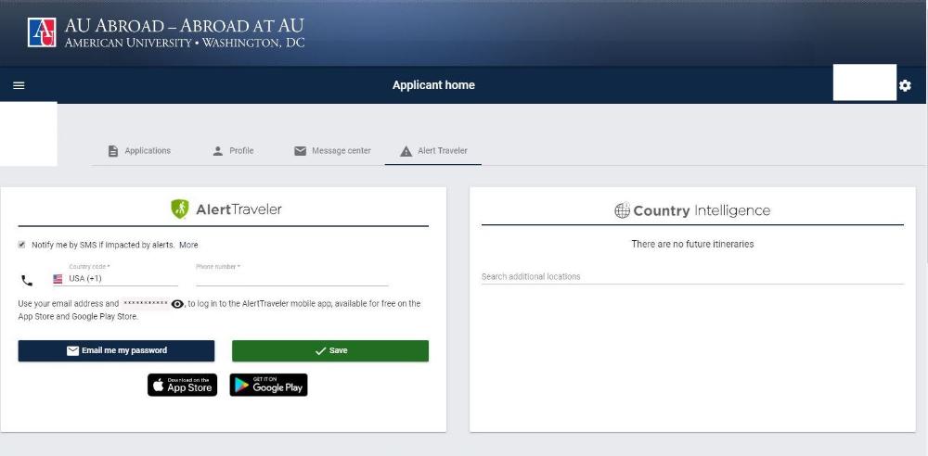This screenshot has width=928, height=456.
Task: Click the Alert Traveler warning triangle icon
Action: [406, 151]
